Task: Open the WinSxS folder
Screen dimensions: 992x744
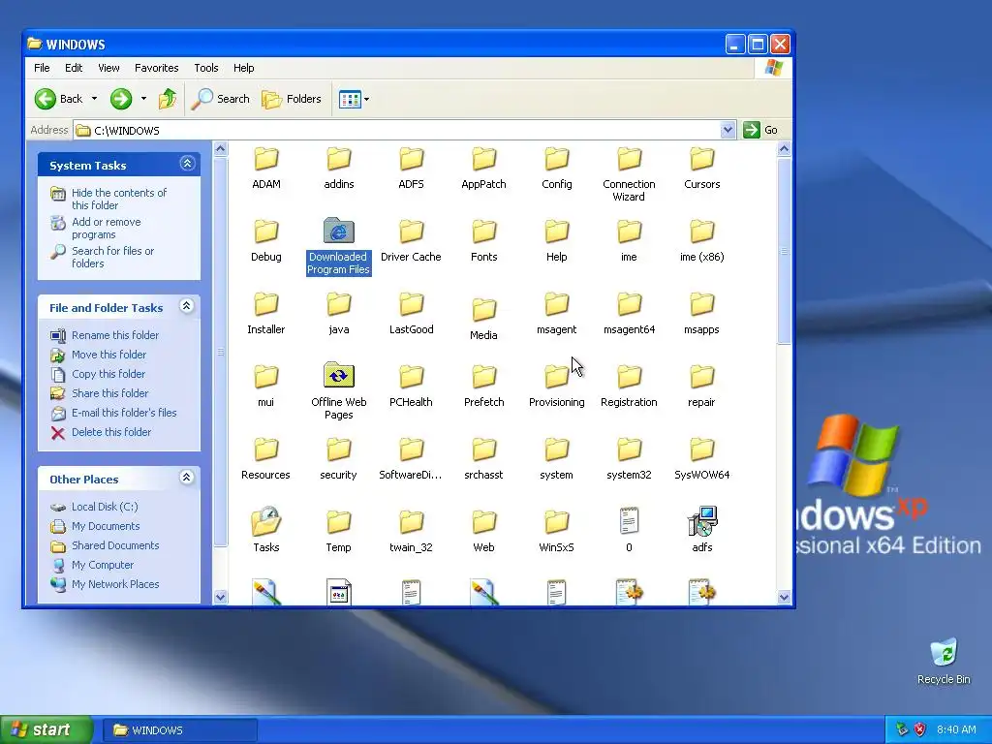Action: point(557,530)
